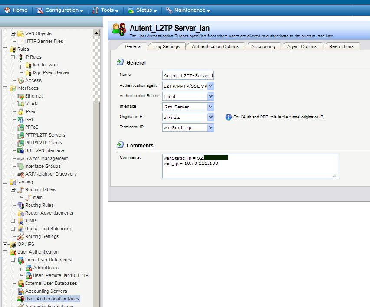Click inside the Comments text area

pyautogui.click(x=250, y=166)
